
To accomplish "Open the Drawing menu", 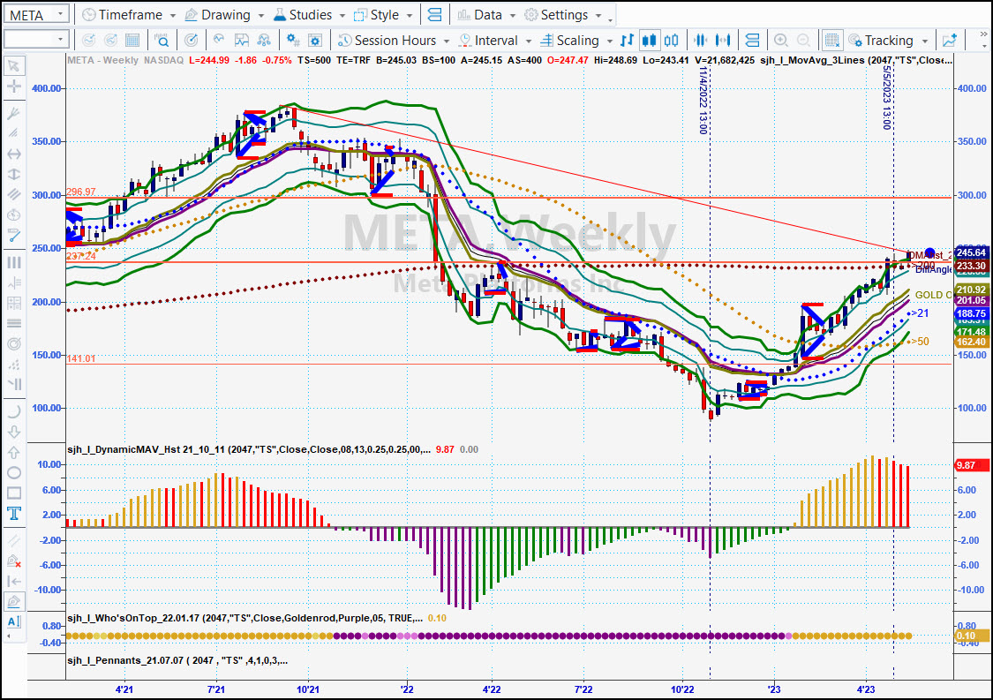I will point(225,15).
